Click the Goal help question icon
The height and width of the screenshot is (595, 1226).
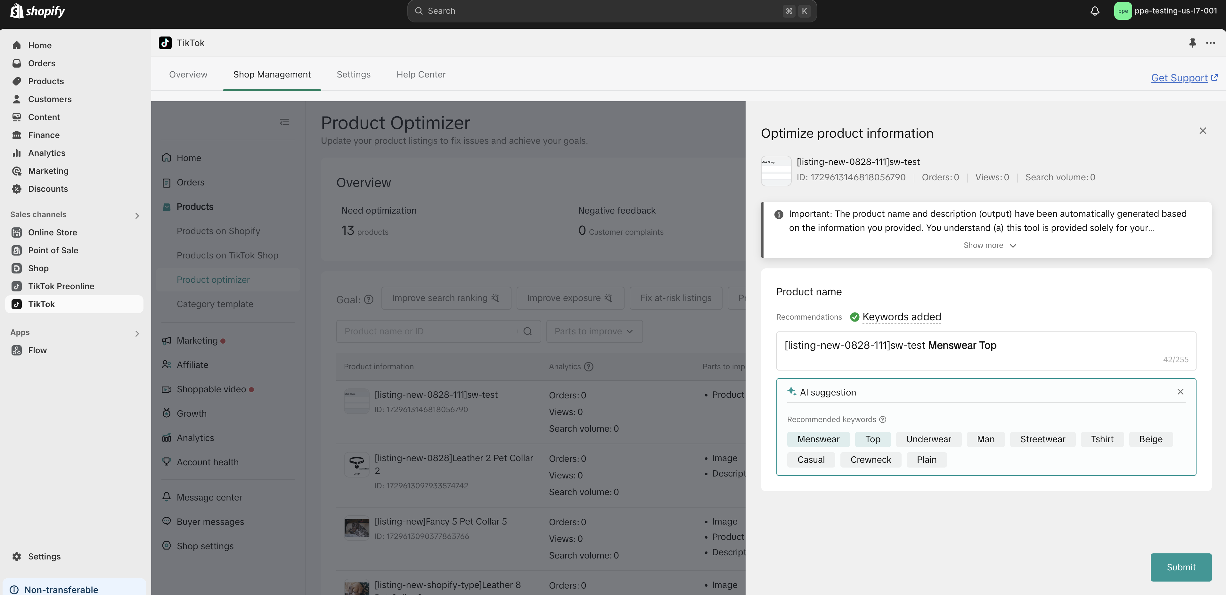pos(368,299)
